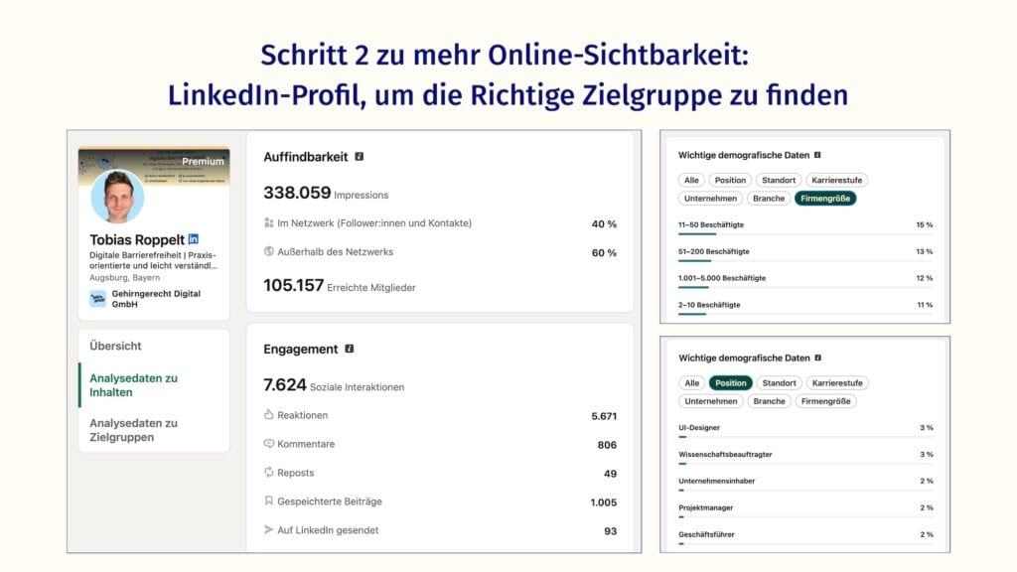Click the Gehirngerecht Digital GmbH company logo
The image size is (1017, 572).
[98, 298]
